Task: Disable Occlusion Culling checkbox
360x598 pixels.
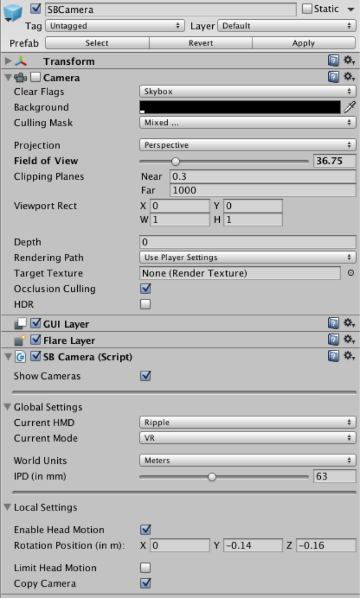Action: 146,288
